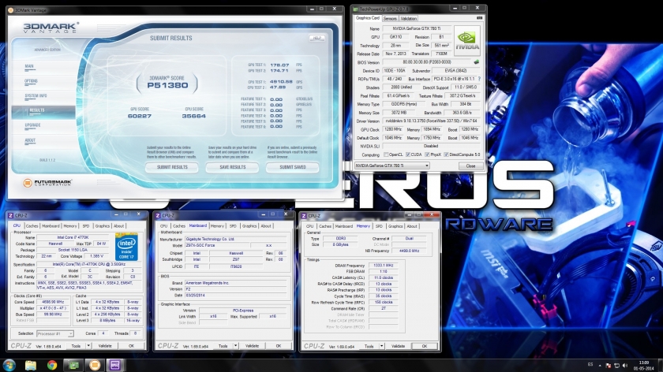Click the Help button in 3DMark Vantage
The image size is (663, 372).
pos(317,38)
